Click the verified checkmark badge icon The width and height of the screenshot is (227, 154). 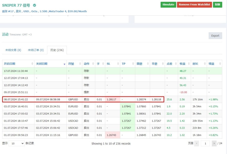tap(35, 5)
